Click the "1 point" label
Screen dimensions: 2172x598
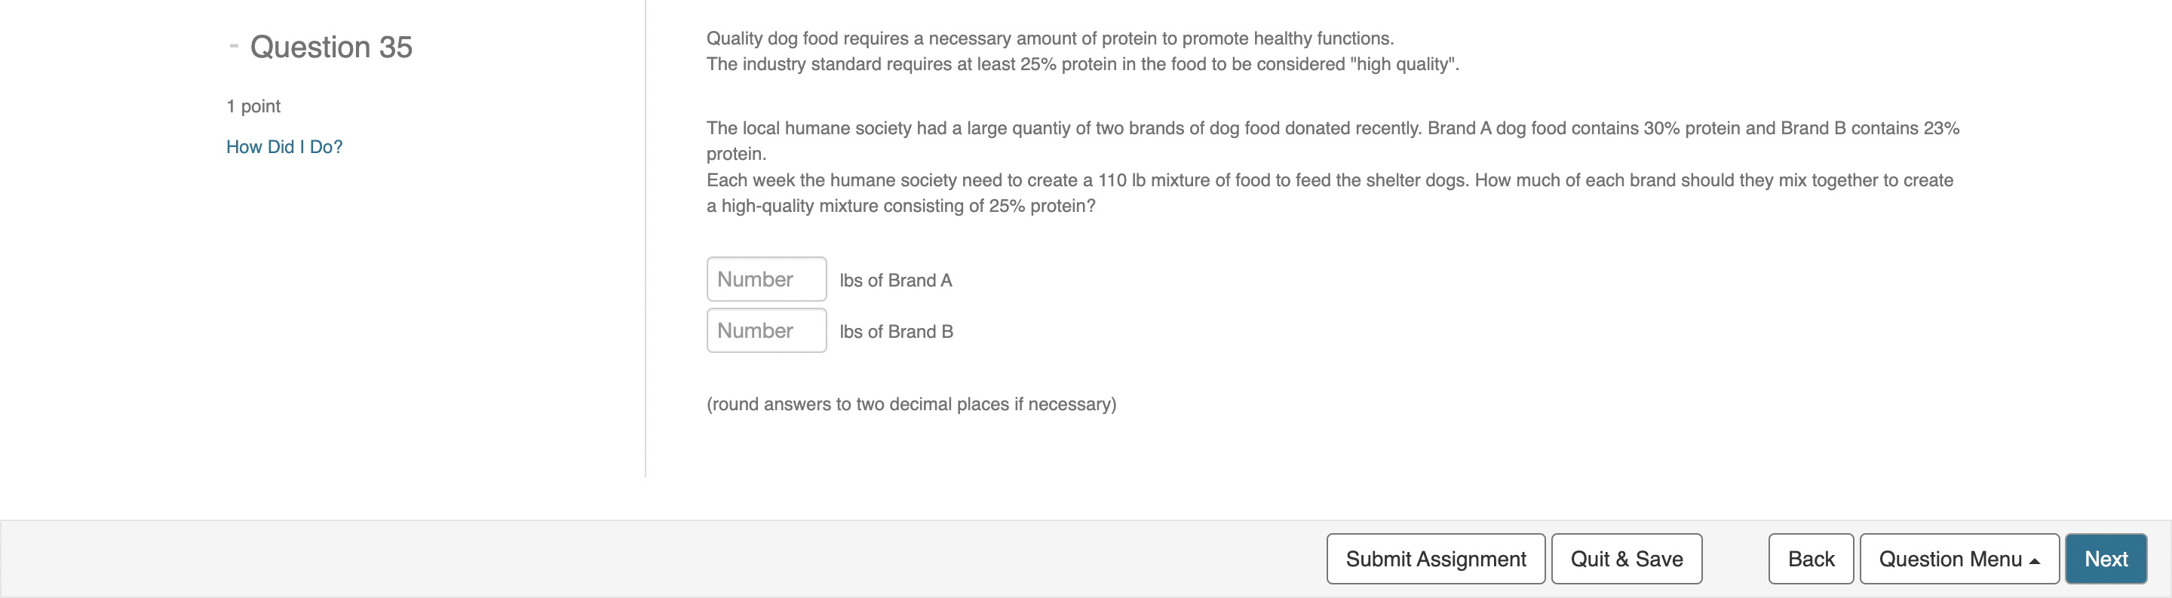[253, 106]
